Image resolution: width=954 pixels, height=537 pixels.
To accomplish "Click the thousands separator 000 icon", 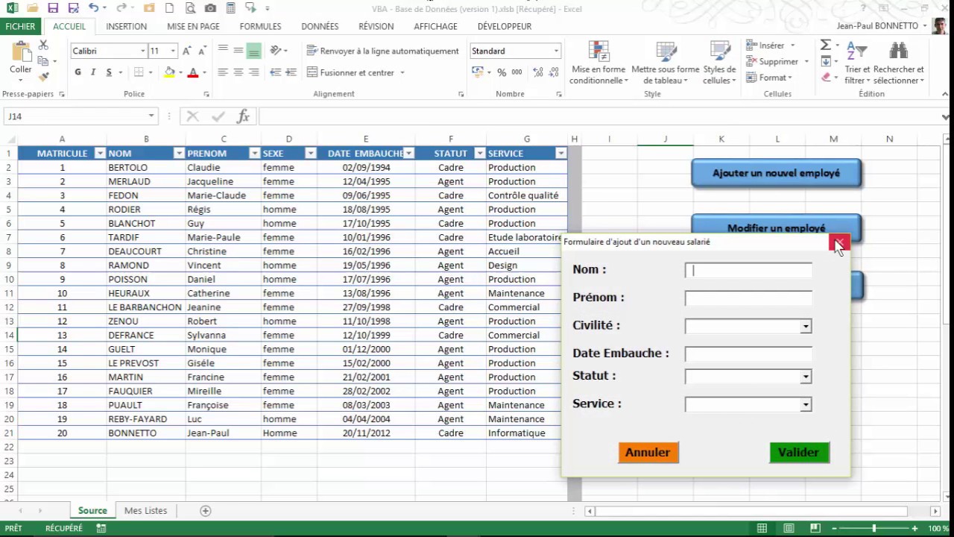I will pyautogui.click(x=517, y=72).
